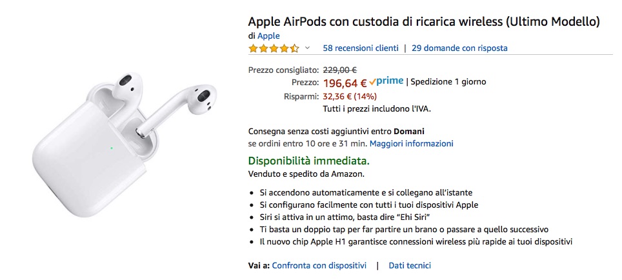Jump to Confronta con dispositivi
The width and height of the screenshot is (622, 280).
pyautogui.click(x=319, y=265)
